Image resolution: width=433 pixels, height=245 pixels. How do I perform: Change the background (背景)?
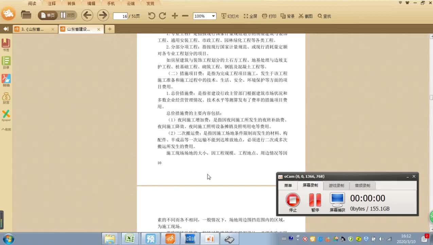pyautogui.click(x=288, y=16)
